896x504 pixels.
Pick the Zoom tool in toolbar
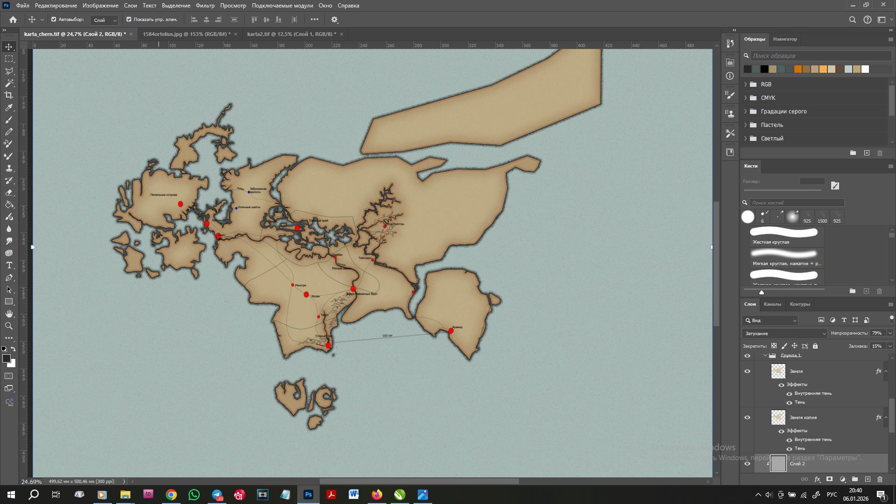point(9,326)
